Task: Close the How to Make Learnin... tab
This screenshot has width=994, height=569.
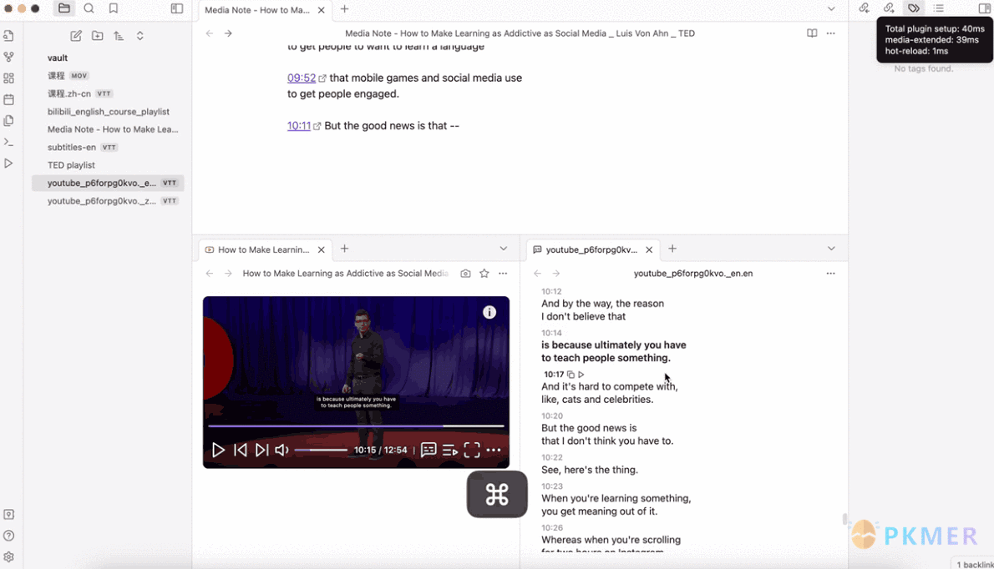Action: coord(322,249)
